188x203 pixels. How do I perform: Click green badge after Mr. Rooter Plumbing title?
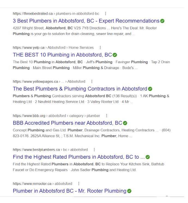[129, 191]
